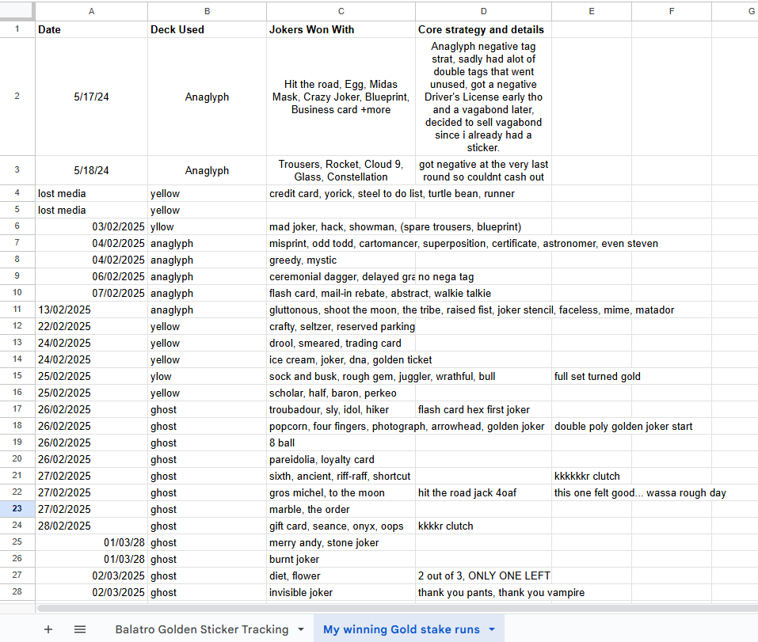This screenshot has height=642, width=758.
Task: Select the 'ylow' deck cell in row 15
Action: point(207,376)
